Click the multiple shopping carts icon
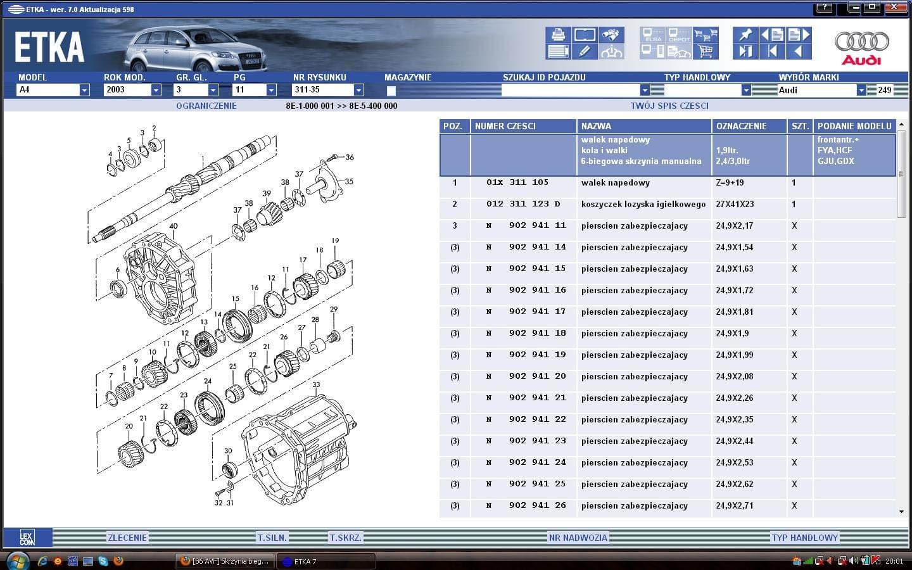 706,35
